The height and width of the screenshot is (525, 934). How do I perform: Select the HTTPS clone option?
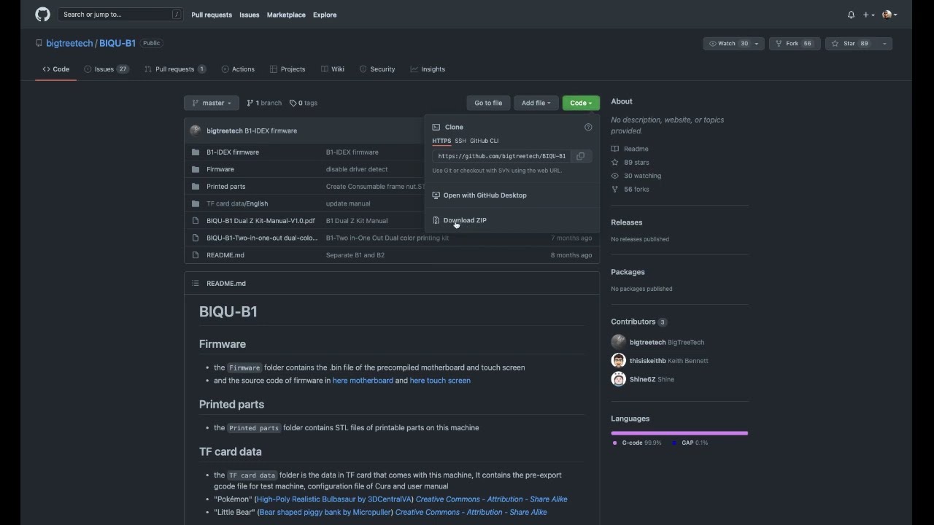441,141
